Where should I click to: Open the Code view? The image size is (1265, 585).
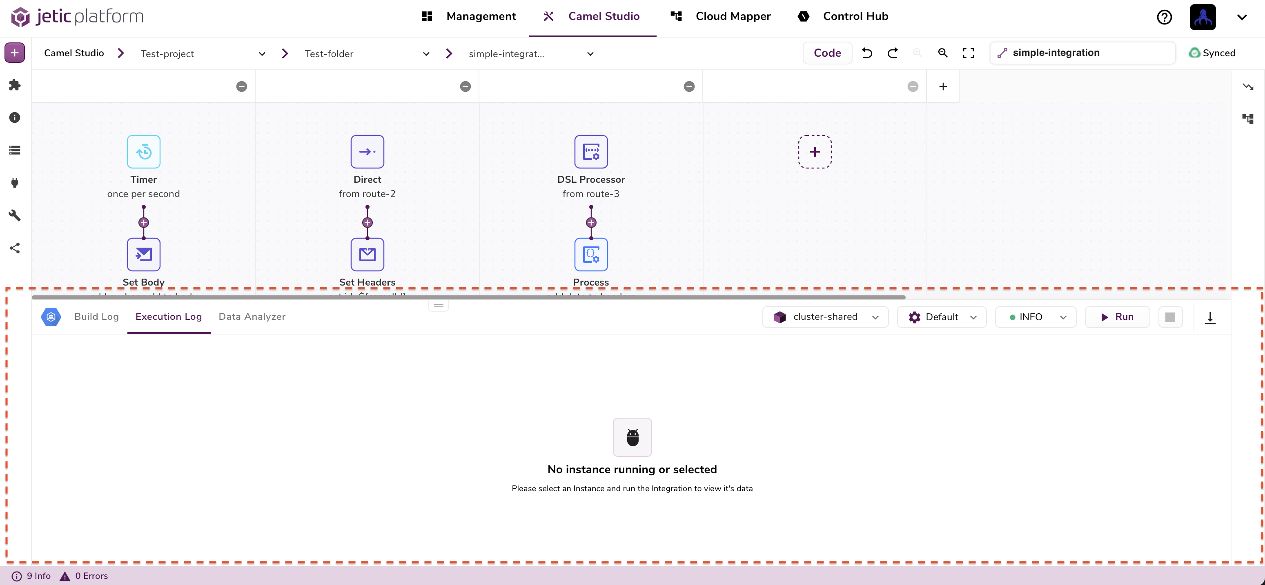click(x=827, y=53)
